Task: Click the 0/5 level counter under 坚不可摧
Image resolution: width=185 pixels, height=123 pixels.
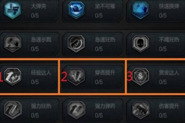Action: (x=99, y=15)
